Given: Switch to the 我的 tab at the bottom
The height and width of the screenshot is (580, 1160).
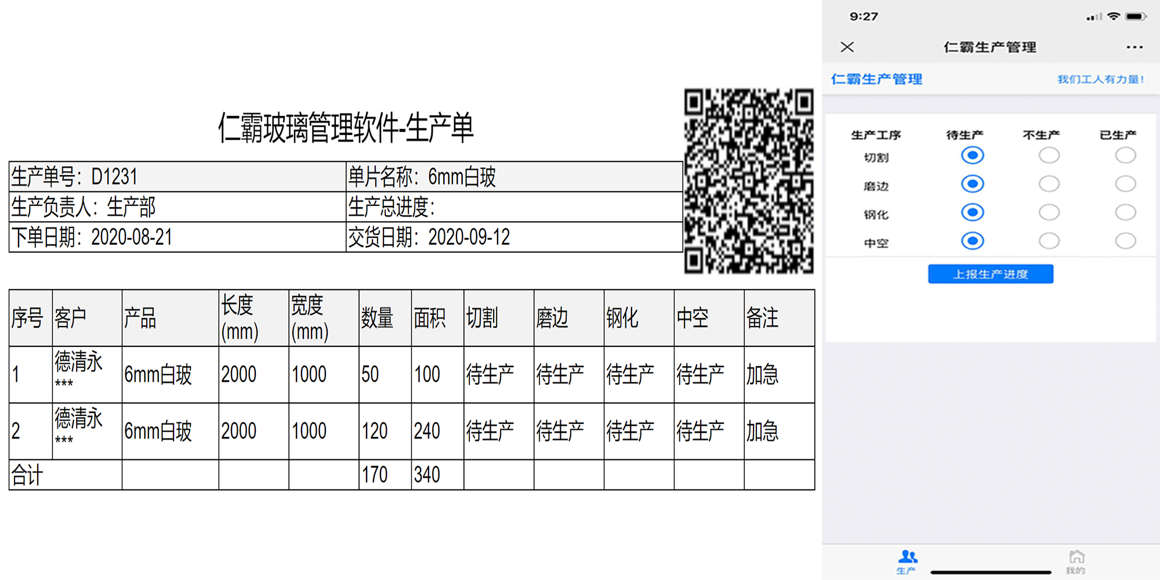Looking at the screenshot, I should click(1076, 562).
